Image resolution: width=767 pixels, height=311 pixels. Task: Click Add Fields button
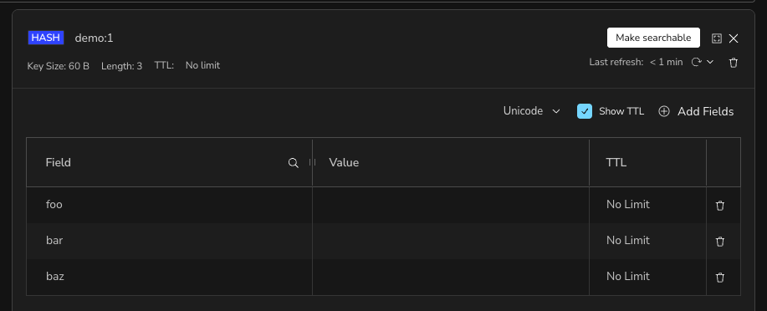(696, 111)
